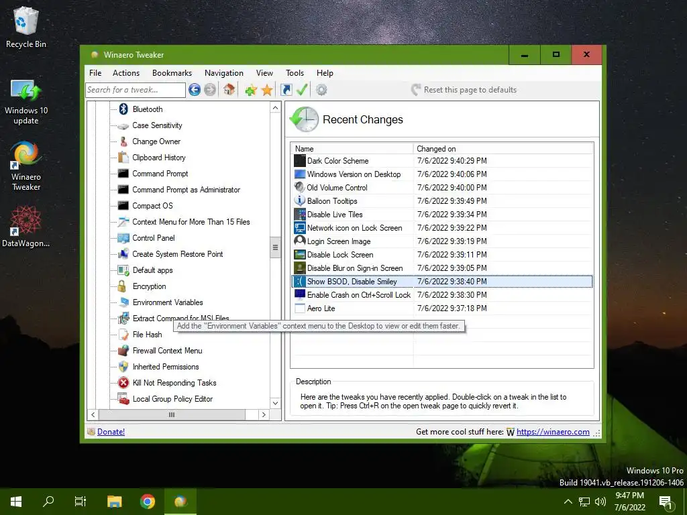The width and height of the screenshot is (687, 515).
Task: Select the Old Volume Control row
Action: click(x=442, y=188)
